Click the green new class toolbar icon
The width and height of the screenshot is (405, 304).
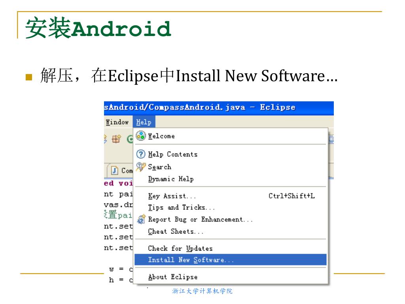130,139
